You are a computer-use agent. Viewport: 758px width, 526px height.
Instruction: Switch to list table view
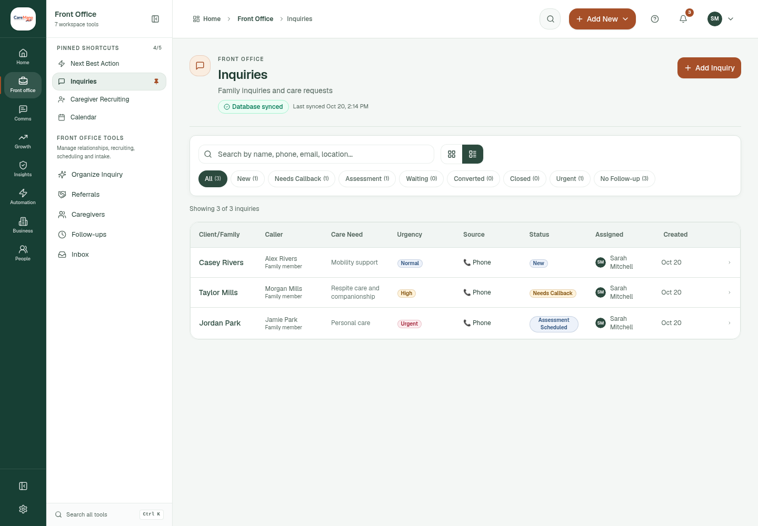tap(473, 154)
